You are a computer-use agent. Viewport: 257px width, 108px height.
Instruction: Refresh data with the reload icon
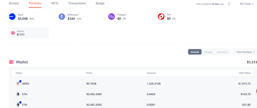(x=229, y=4)
